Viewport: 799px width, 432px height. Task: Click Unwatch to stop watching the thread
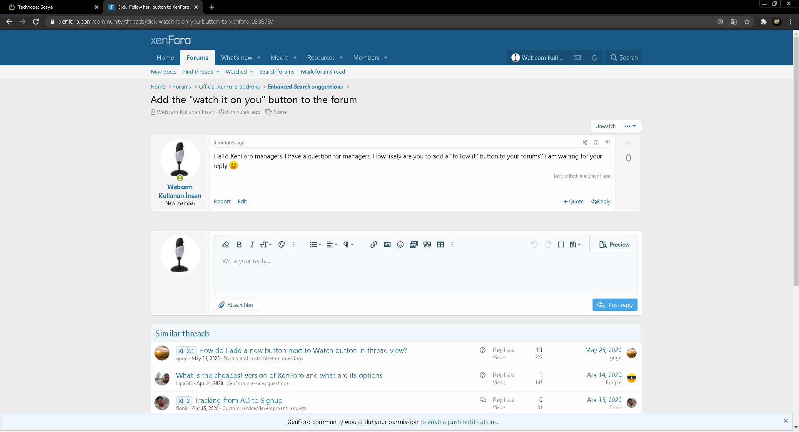click(x=605, y=126)
